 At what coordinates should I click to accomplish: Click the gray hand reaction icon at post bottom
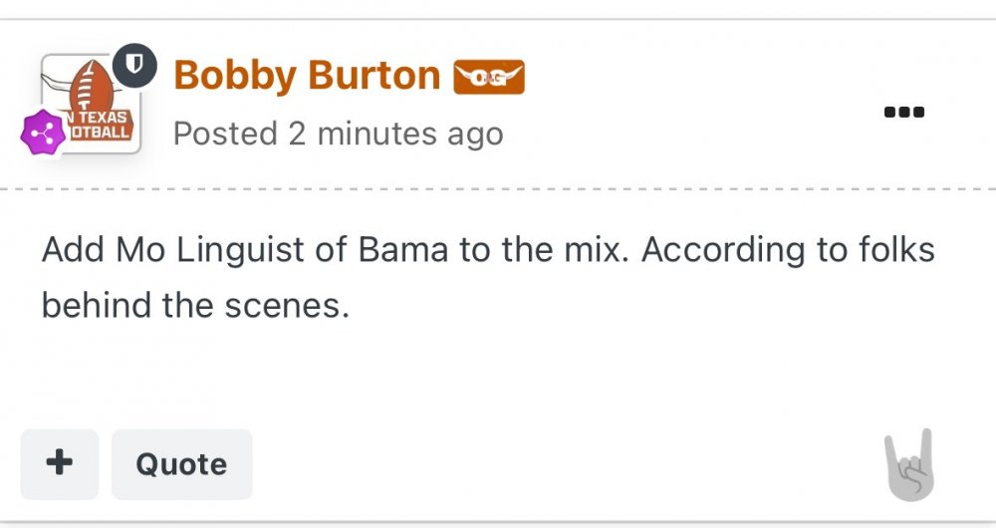click(x=908, y=465)
